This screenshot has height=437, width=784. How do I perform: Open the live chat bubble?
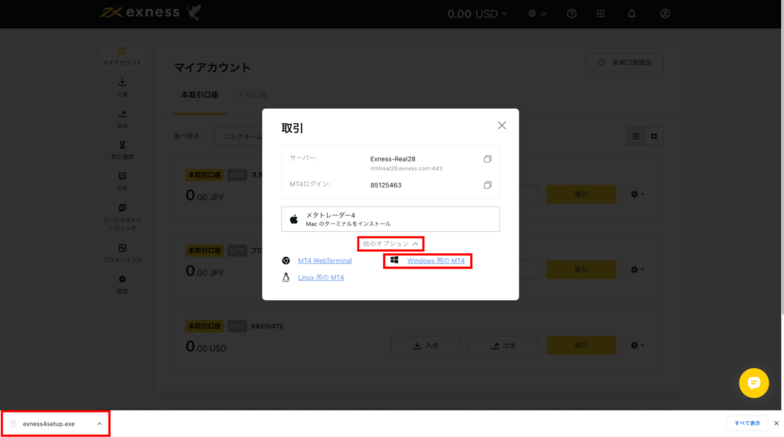754,383
